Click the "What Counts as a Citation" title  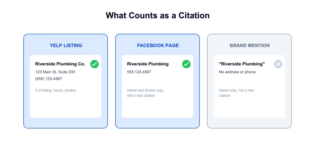[x=157, y=15]
